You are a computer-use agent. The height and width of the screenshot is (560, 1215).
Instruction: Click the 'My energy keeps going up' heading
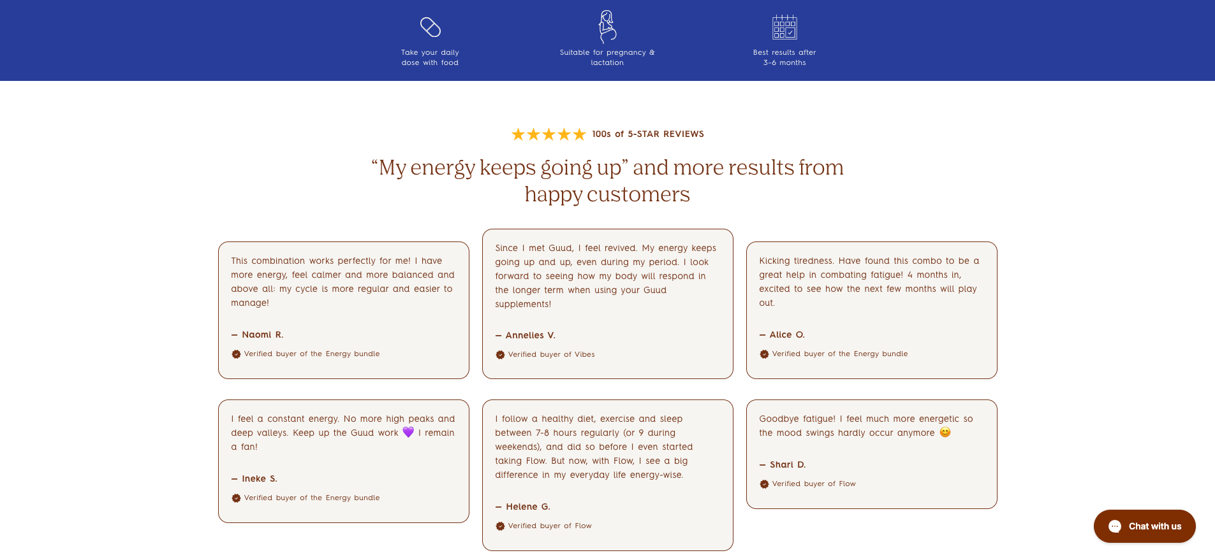click(x=607, y=181)
